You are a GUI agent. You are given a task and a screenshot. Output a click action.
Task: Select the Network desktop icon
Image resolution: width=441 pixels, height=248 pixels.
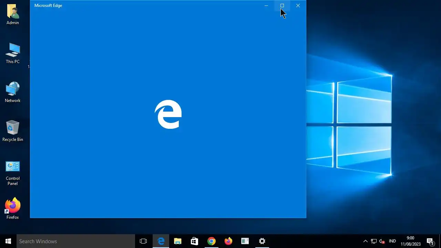coord(13,92)
